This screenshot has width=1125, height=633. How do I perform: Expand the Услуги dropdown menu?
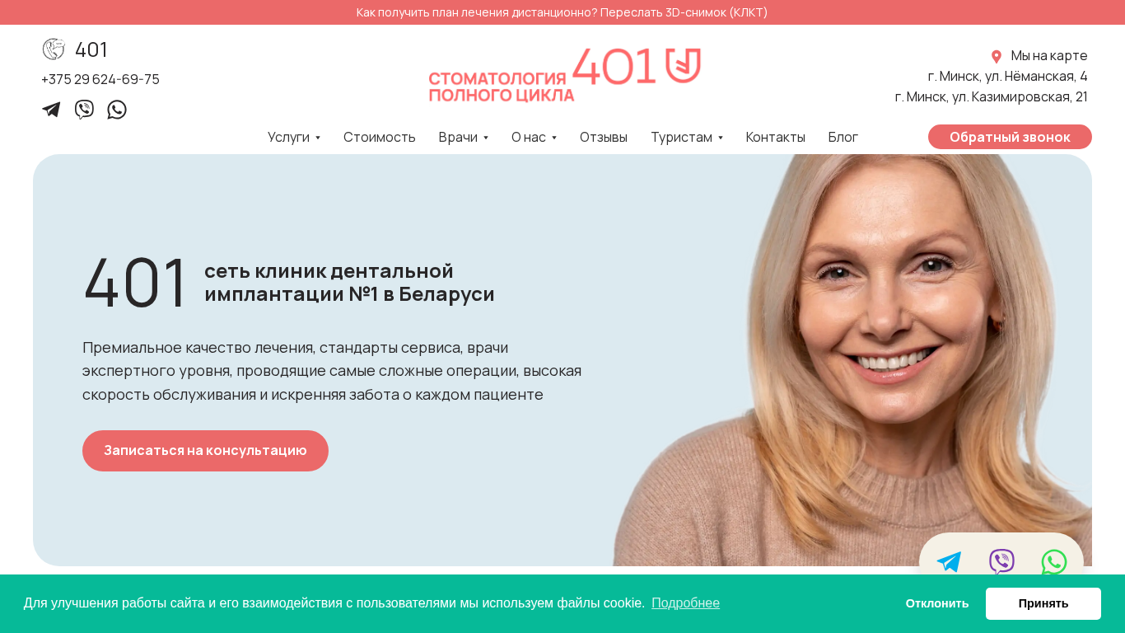(x=294, y=137)
